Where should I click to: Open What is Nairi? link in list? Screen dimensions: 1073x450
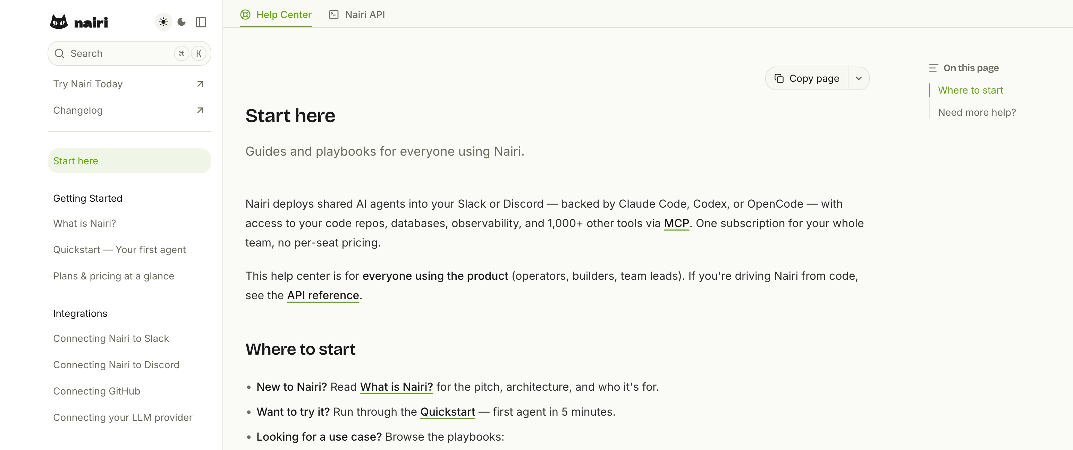[x=396, y=387]
